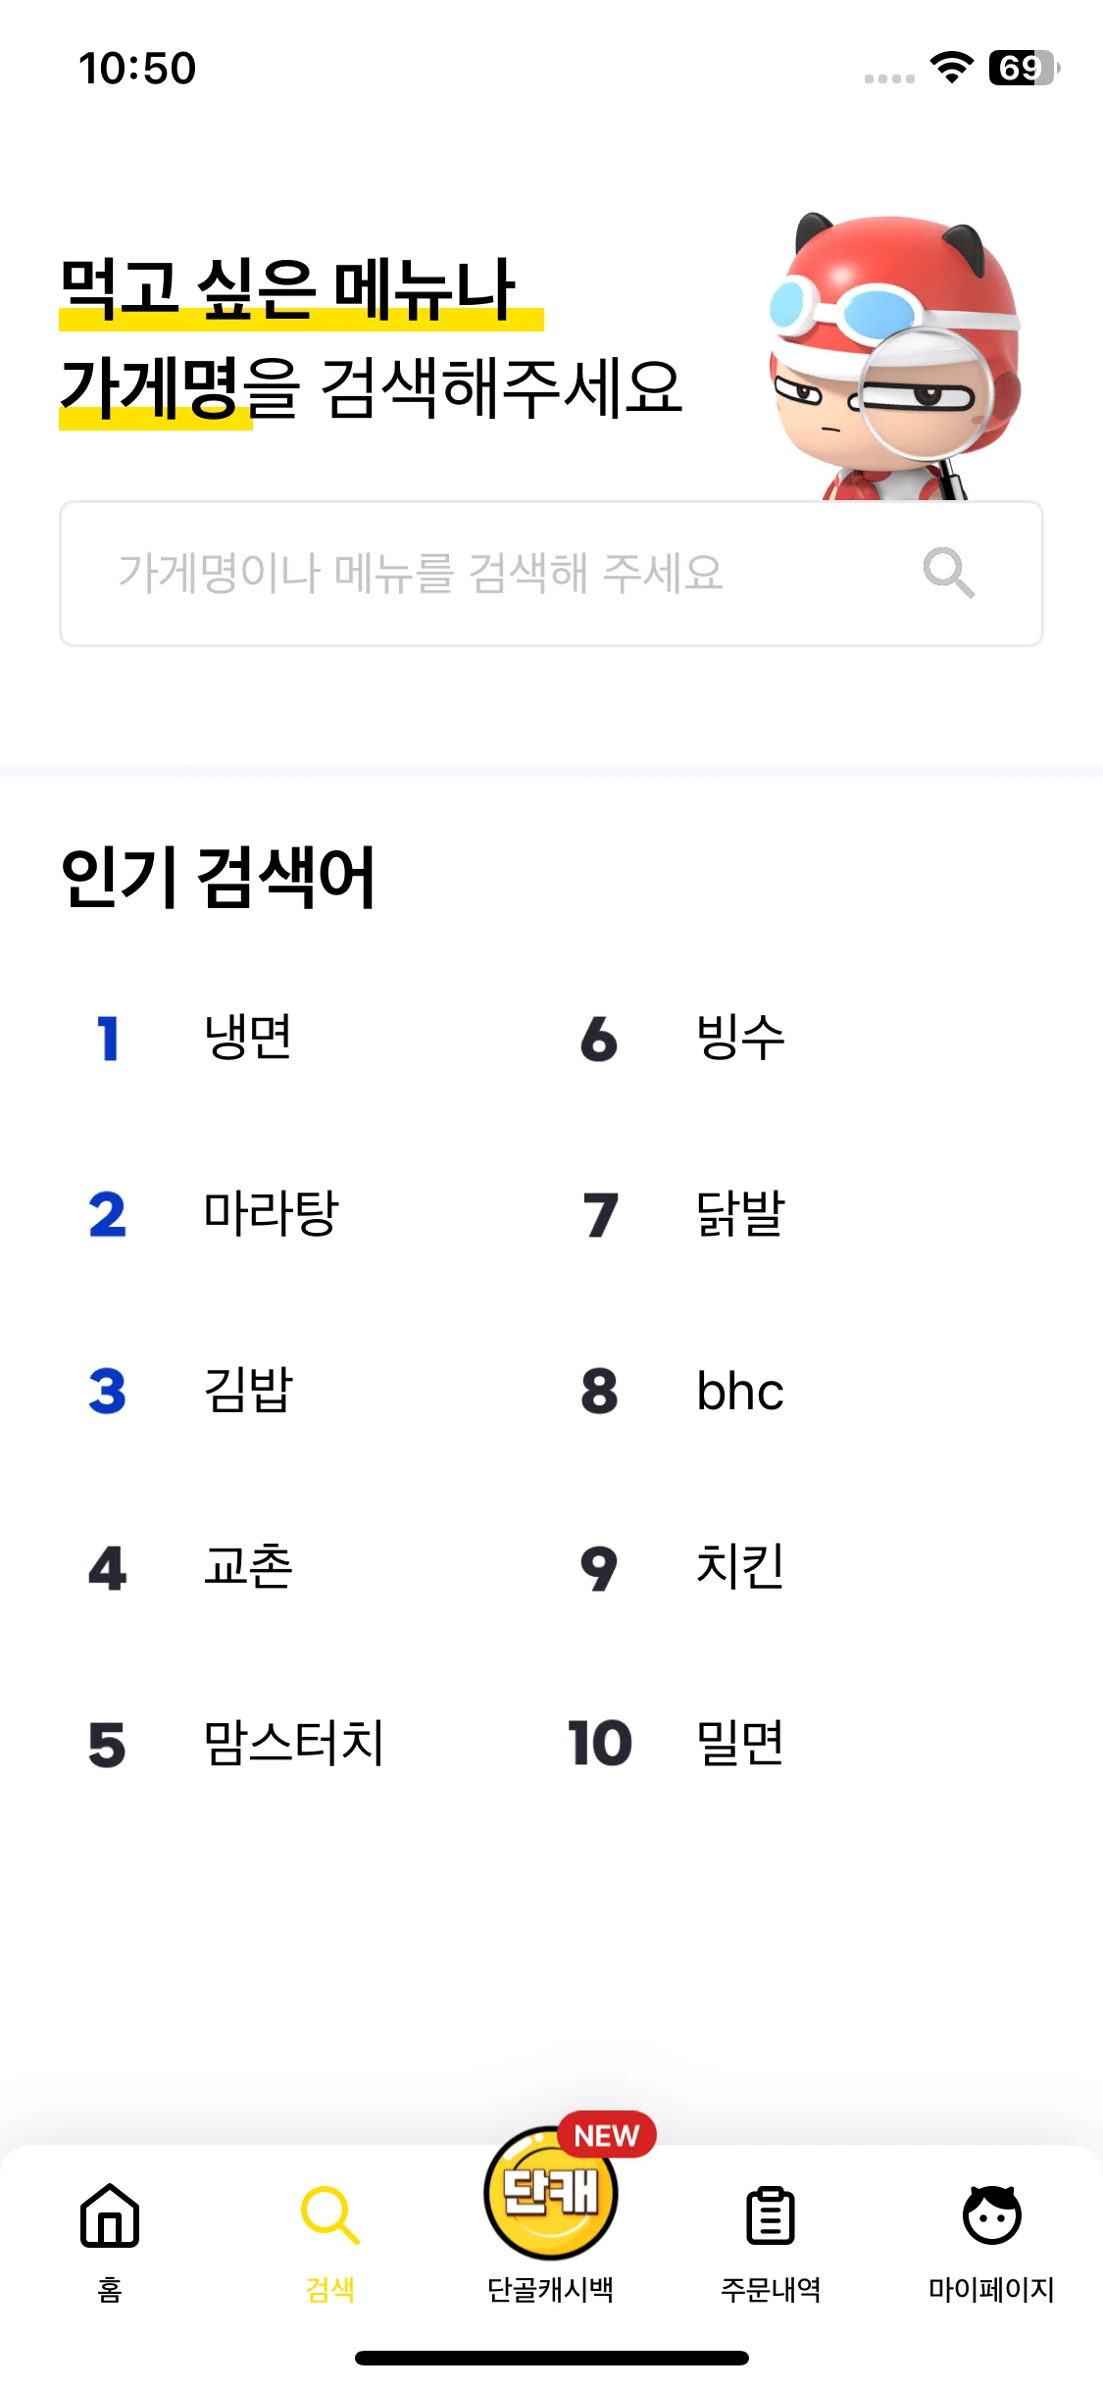Tap the red helmet mascot character
Screen dimensions: 1103x2389
pos(892,357)
